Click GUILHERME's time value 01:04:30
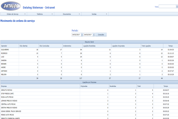Screen dimensions: 178x119 [171, 50]
